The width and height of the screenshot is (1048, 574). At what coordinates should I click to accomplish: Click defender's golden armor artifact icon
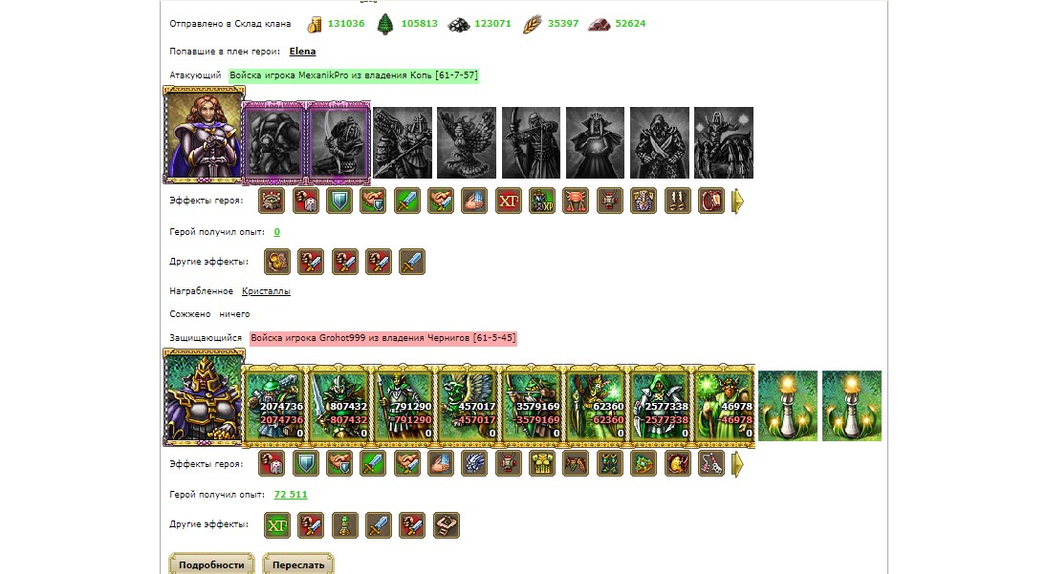tap(542, 464)
